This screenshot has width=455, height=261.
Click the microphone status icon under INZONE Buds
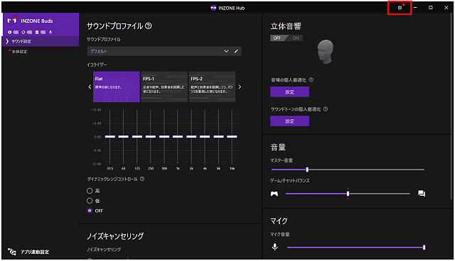[50, 32]
